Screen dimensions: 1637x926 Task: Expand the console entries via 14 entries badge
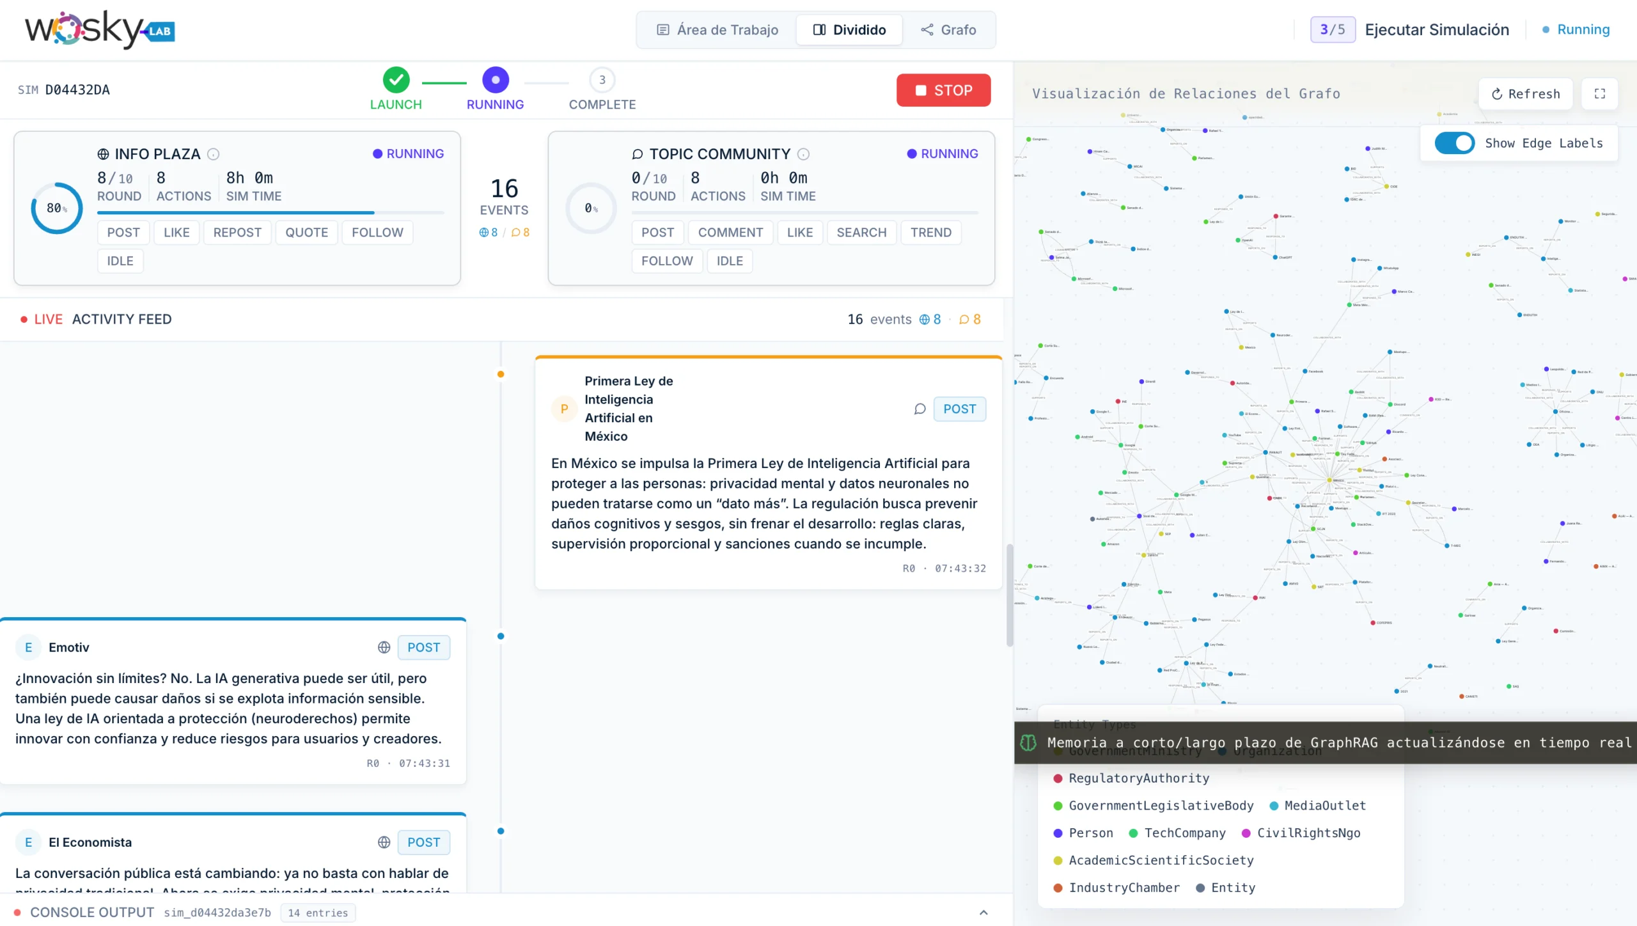[318, 913]
